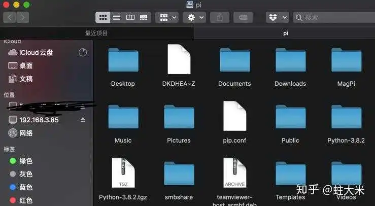Viewport: 375px width, 206px height.
Task: Switch to the 最近项目 tab
Action: click(96, 33)
